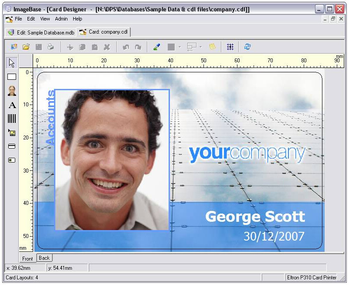Select the current fill color swatch
This screenshot has width=349, height=285.
click(x=172, y=47)
